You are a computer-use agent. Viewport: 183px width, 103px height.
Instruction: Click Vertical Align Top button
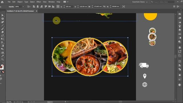coord(46,7)
